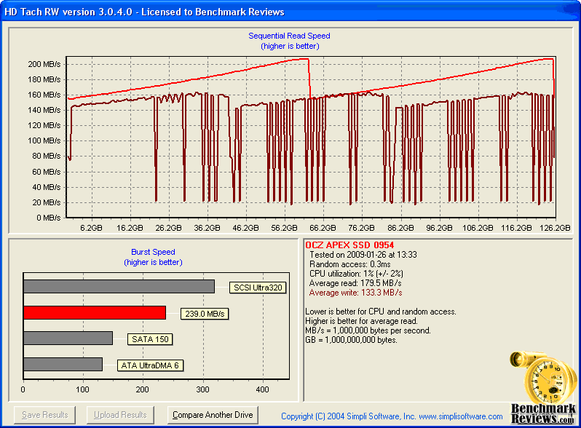581x428 pixels.
Task: Click the Average read: 179.5 MB/s line
Action: point(355,283)
